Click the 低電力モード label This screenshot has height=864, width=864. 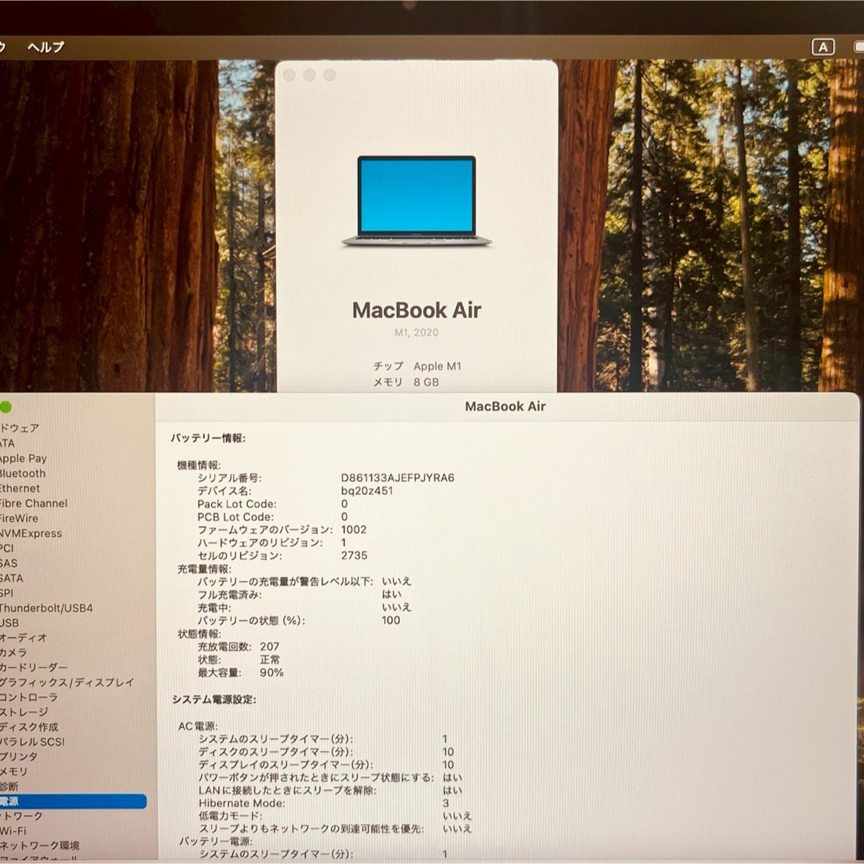coord(230,816)
